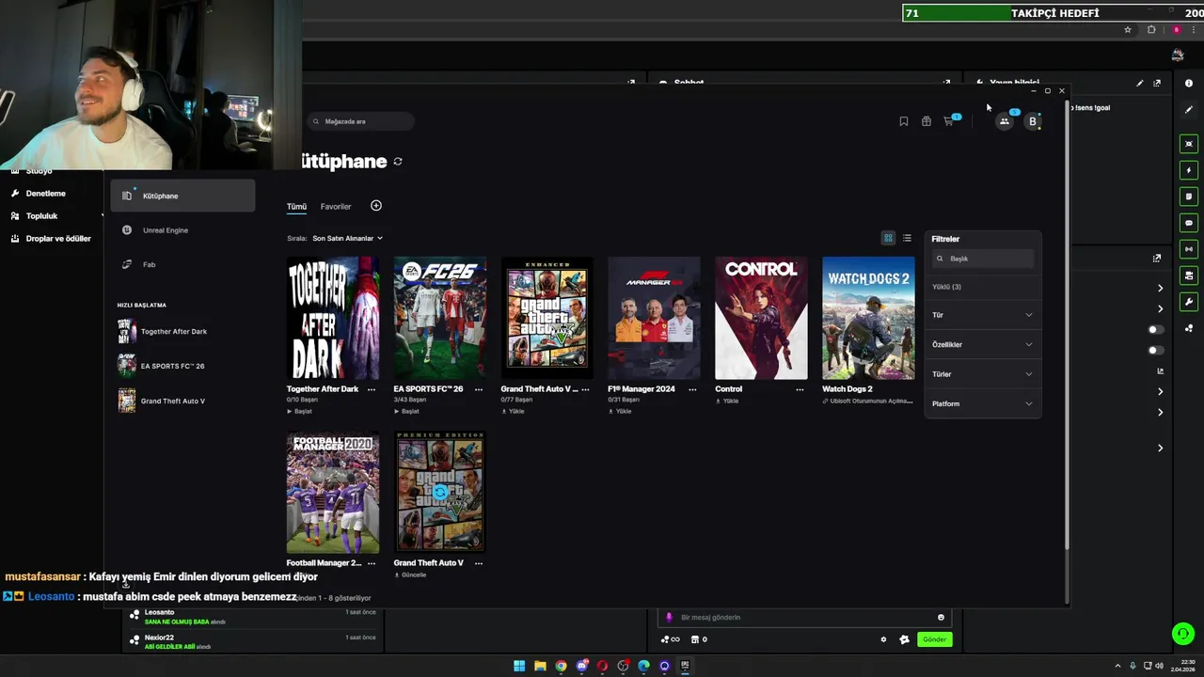Open the Windows Start menu
Screen dimensions: 1204x677
(x=519, y=666)
